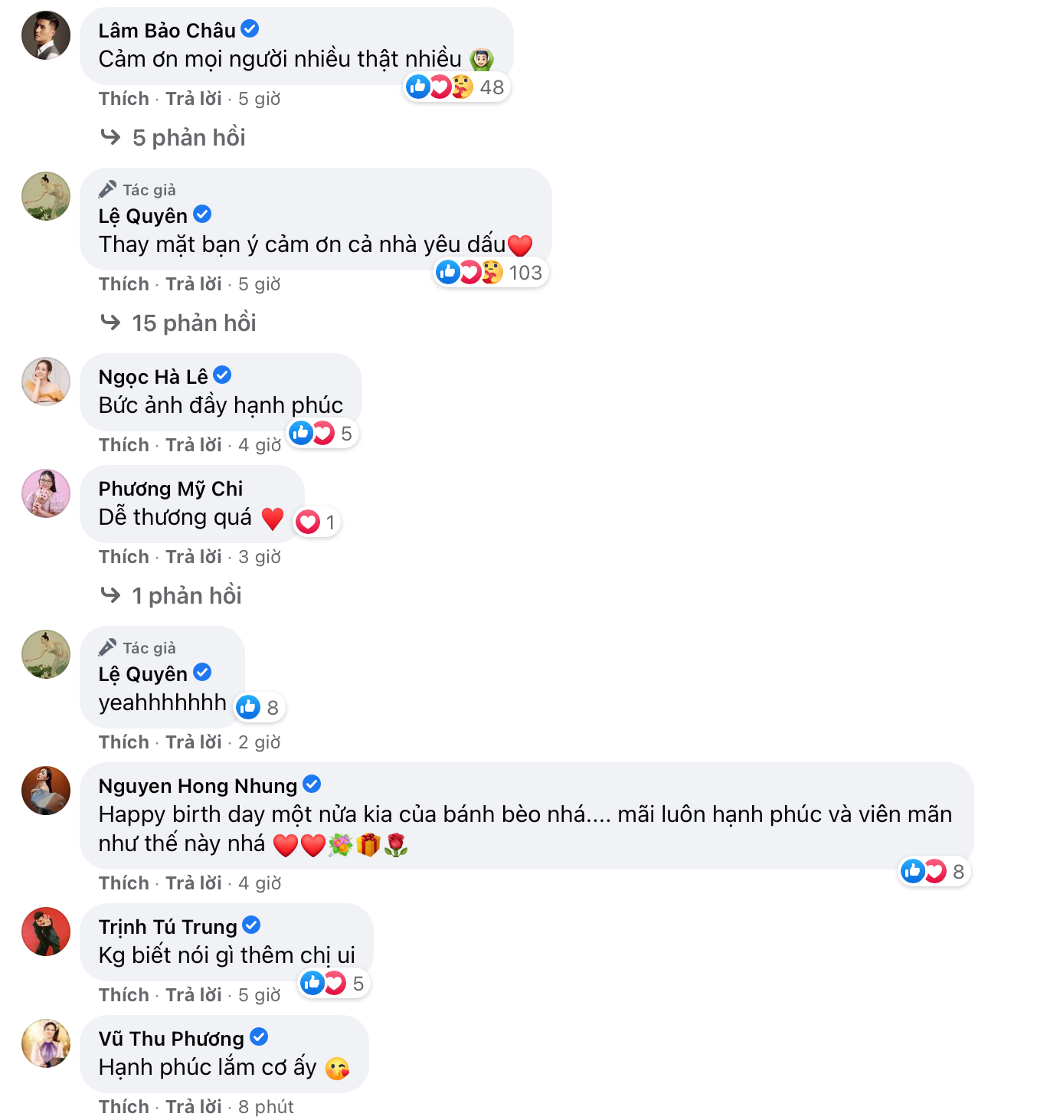Screen dimensions: 1037x1120
Task: Expand 15 phản hồi replies
Action: point(178,323)
